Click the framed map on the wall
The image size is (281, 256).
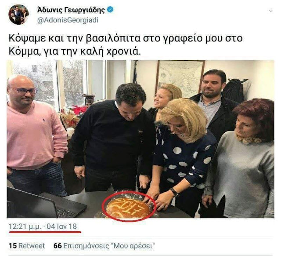(x=181, y=75)
